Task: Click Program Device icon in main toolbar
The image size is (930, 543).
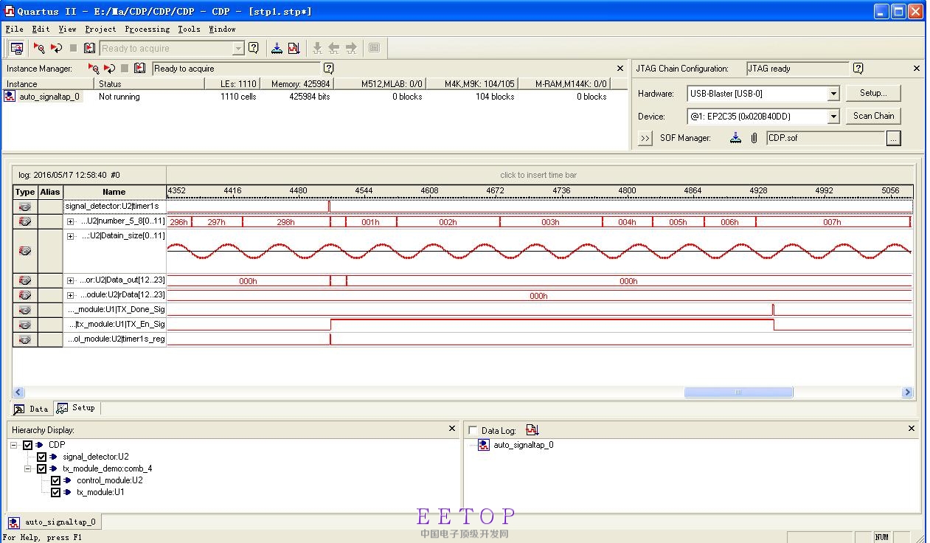Action: coord(277,48)
